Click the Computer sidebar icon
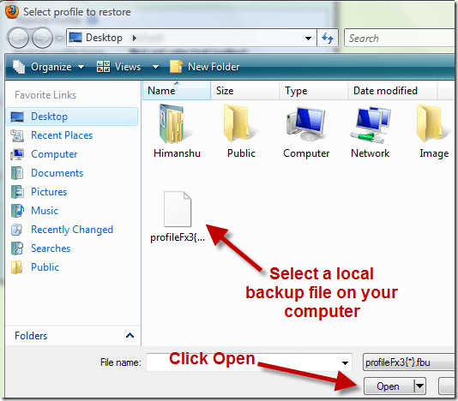 (x=17, y=154)
